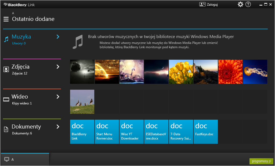Open the yellow tulips photo
The image size is (275, 166).
(181, 72)
